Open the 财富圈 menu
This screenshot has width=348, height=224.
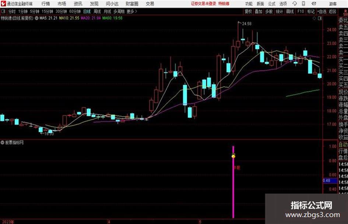[132, 4]
